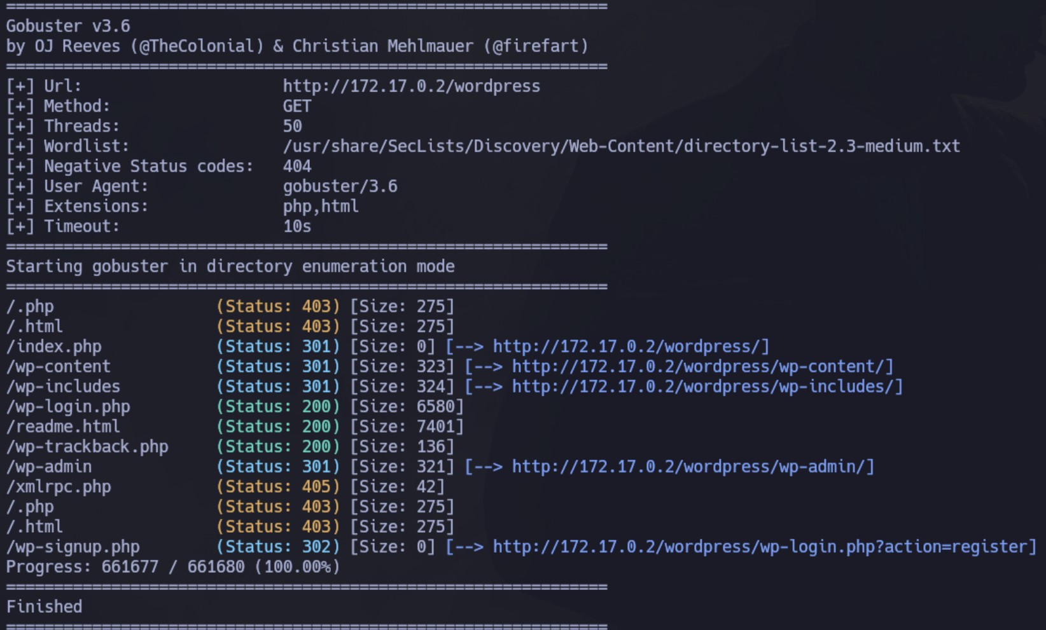The width and height of the screenshot is (1046, 630).
Task: Click the [+] Timeout: label
Action: pos(63,226)
